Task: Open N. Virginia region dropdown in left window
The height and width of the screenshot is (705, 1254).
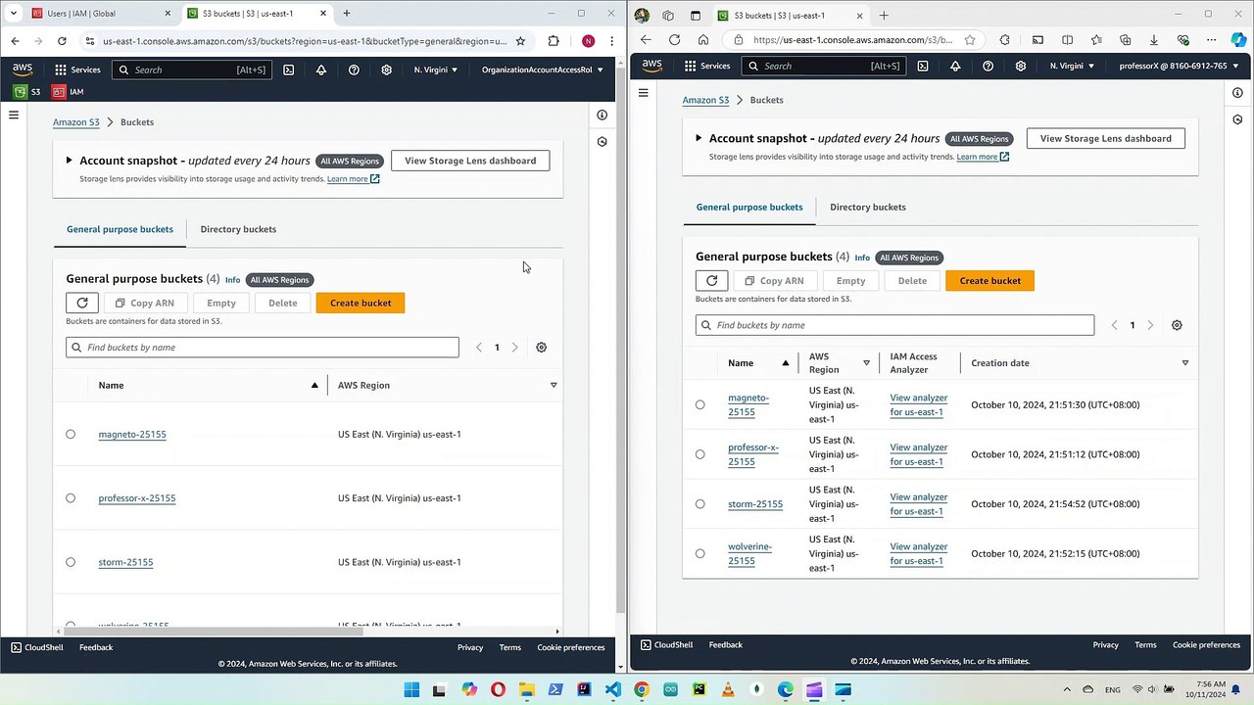Action: coord(435,70)
